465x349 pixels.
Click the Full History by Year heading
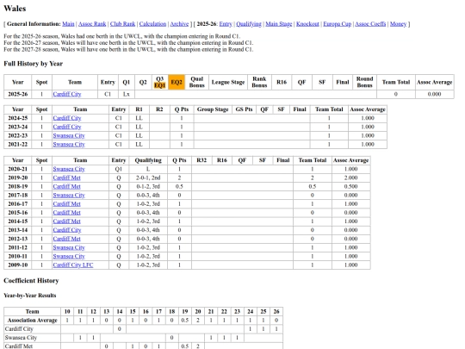coord(34,64)
